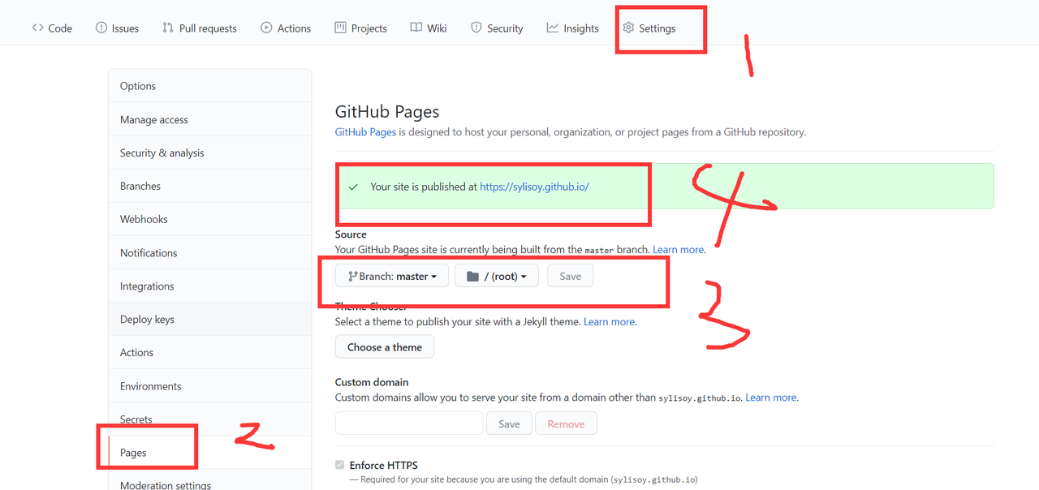Open the https://sylisoy.github.io/ link

coord(534,187)
